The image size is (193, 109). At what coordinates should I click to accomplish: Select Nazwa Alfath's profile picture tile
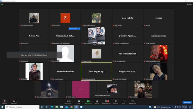[96, 54]
